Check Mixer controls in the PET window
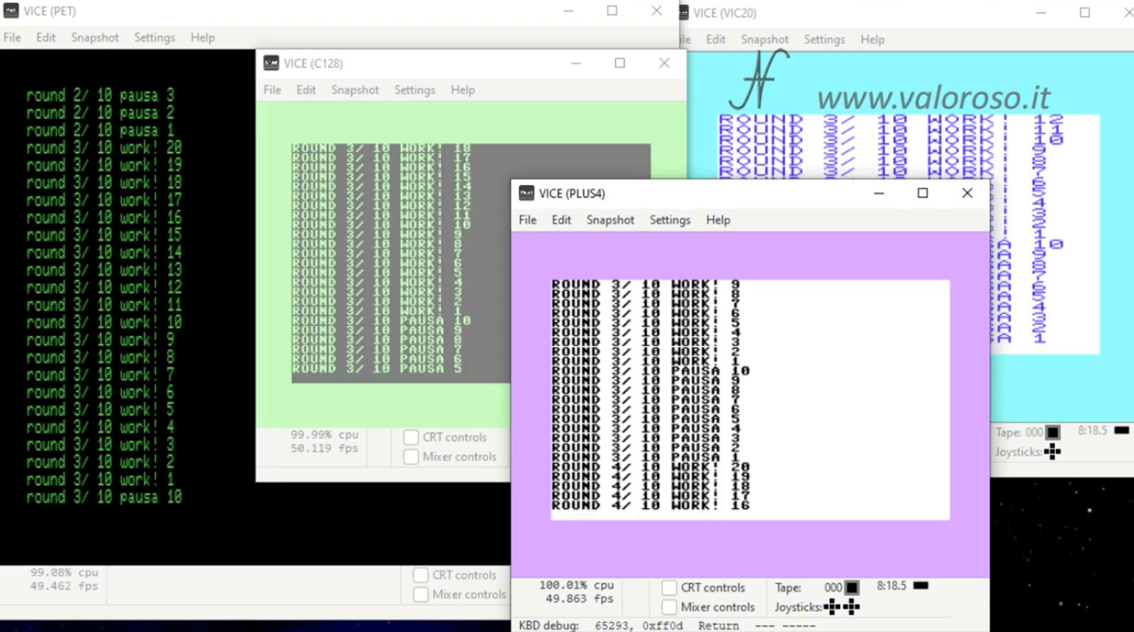The width and height of the screenshot is (1134, 632). point(421,595)
